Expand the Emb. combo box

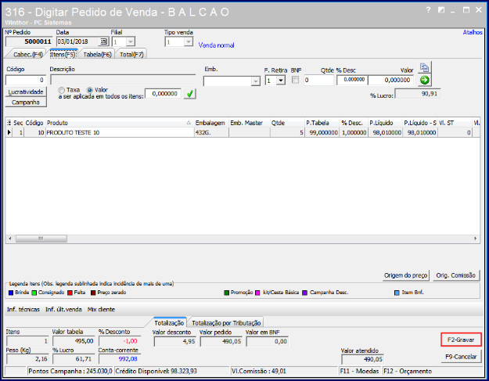point(256,81)
